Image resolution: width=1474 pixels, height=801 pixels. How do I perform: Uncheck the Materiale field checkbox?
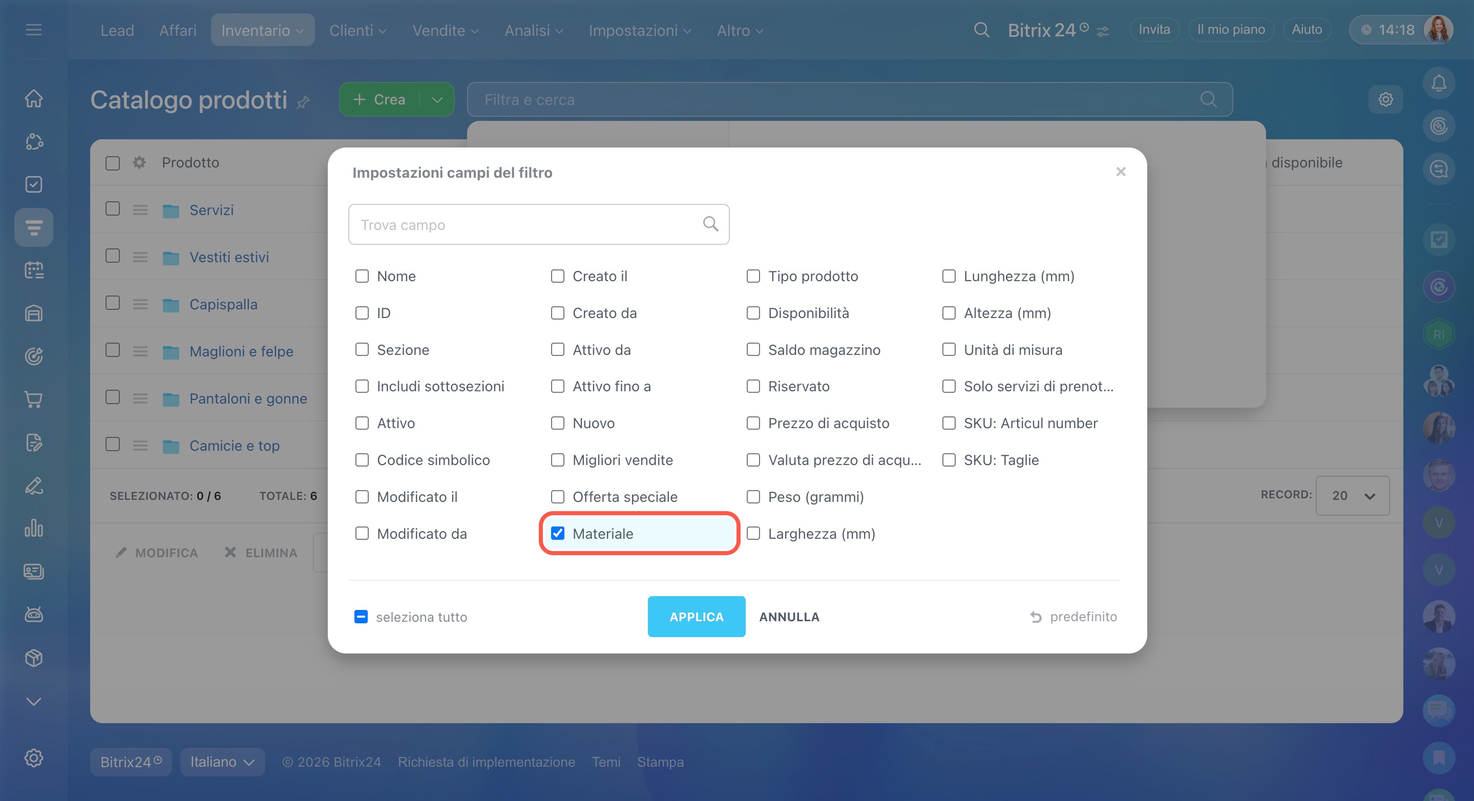(x=557, y=533)
